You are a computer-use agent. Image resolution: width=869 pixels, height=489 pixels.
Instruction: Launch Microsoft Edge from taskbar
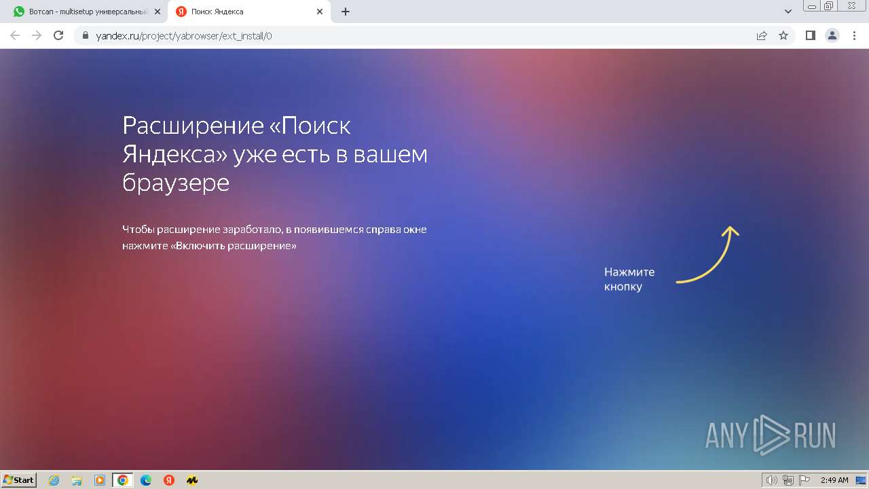[146, 480]
